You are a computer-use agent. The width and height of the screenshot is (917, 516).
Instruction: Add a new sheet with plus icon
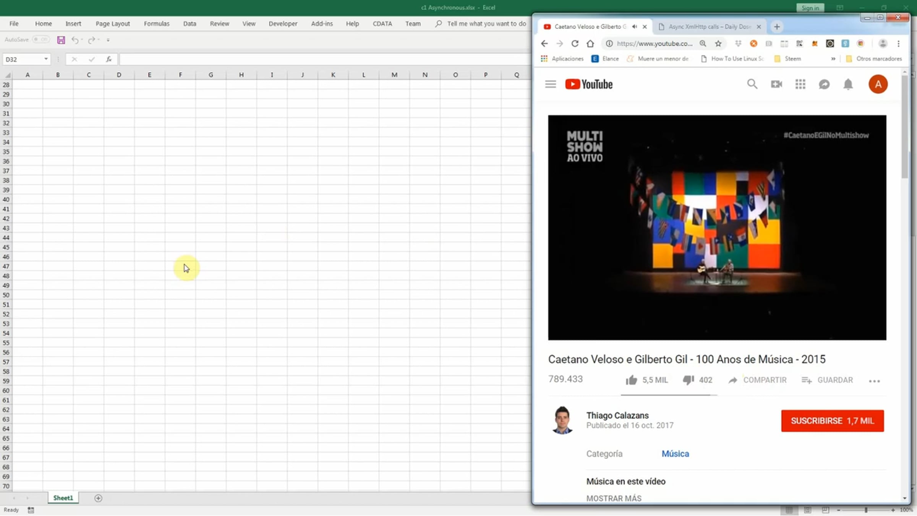(x=98, y=498)
